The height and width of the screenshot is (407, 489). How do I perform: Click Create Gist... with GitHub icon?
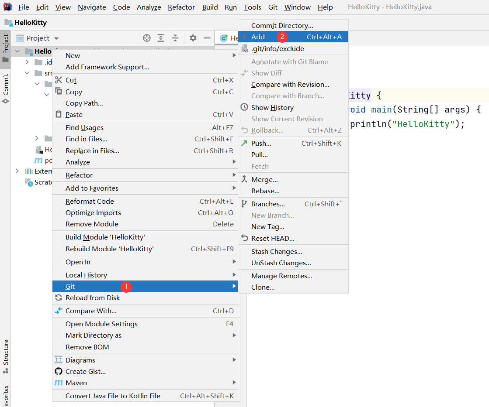tap(146, 372)
